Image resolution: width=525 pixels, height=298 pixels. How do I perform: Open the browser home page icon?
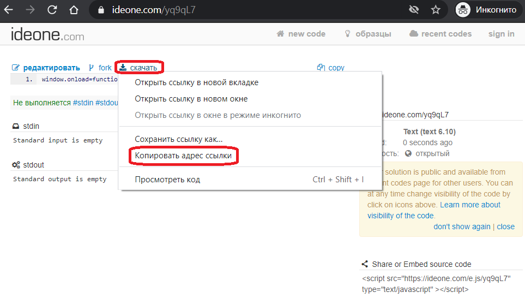[74, 10]
